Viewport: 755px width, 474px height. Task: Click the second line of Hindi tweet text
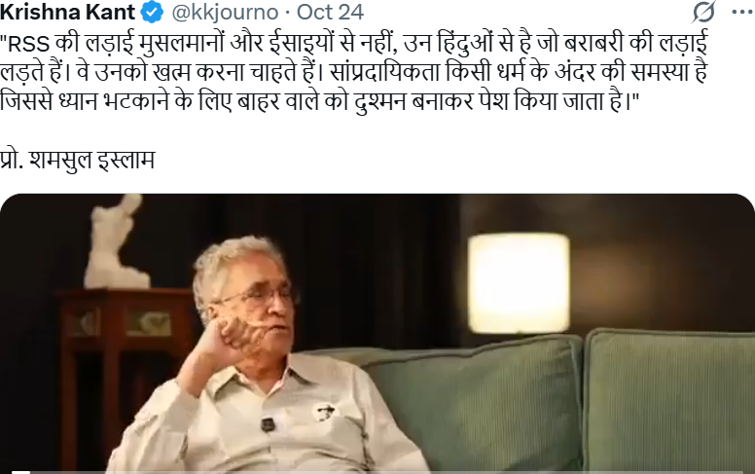click(x=354, y=72)
